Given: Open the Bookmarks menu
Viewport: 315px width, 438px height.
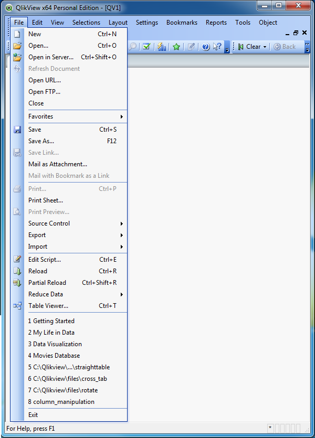Looking at the screenshot, I should [x=182, y=23].
